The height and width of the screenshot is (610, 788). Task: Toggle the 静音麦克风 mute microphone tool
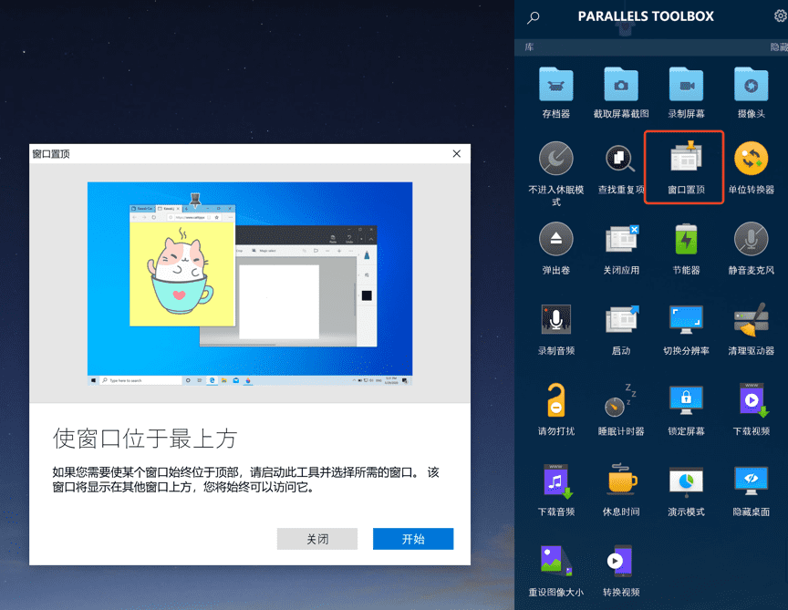point(751,241)
